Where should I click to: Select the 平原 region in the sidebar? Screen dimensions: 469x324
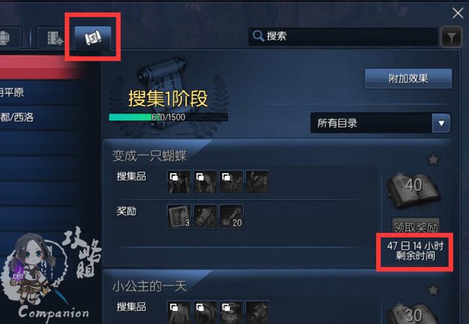click(12, 92)
